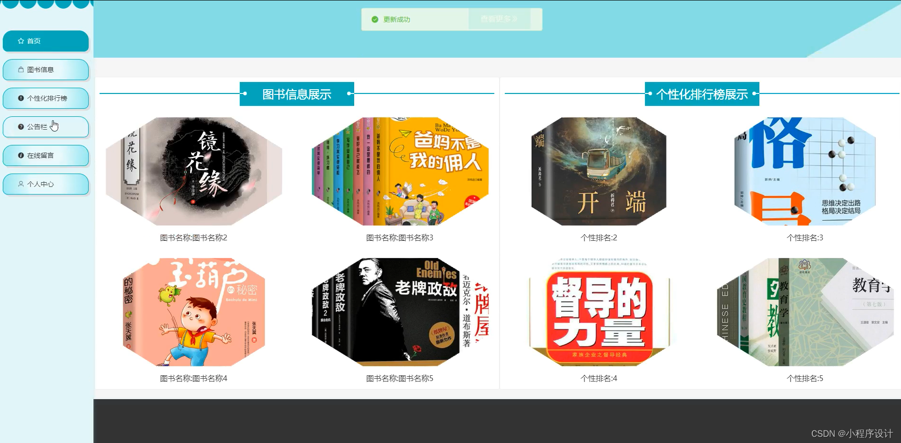The image size is (901, 443).
Task: Click the green check icon in 更新成功 toast
Action: tap(375, 20)
